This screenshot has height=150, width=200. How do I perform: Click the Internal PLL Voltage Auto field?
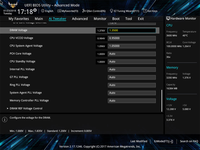(132, 69)
